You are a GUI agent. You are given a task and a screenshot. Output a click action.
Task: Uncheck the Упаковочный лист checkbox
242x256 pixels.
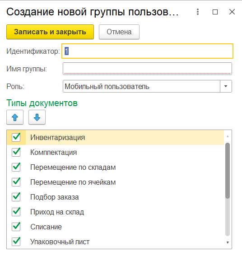[x=16, y=242]
